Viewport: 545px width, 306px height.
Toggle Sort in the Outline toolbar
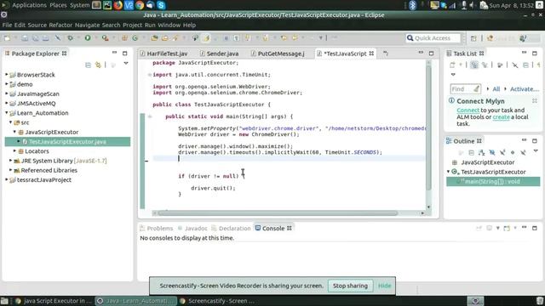pos(481,152)
